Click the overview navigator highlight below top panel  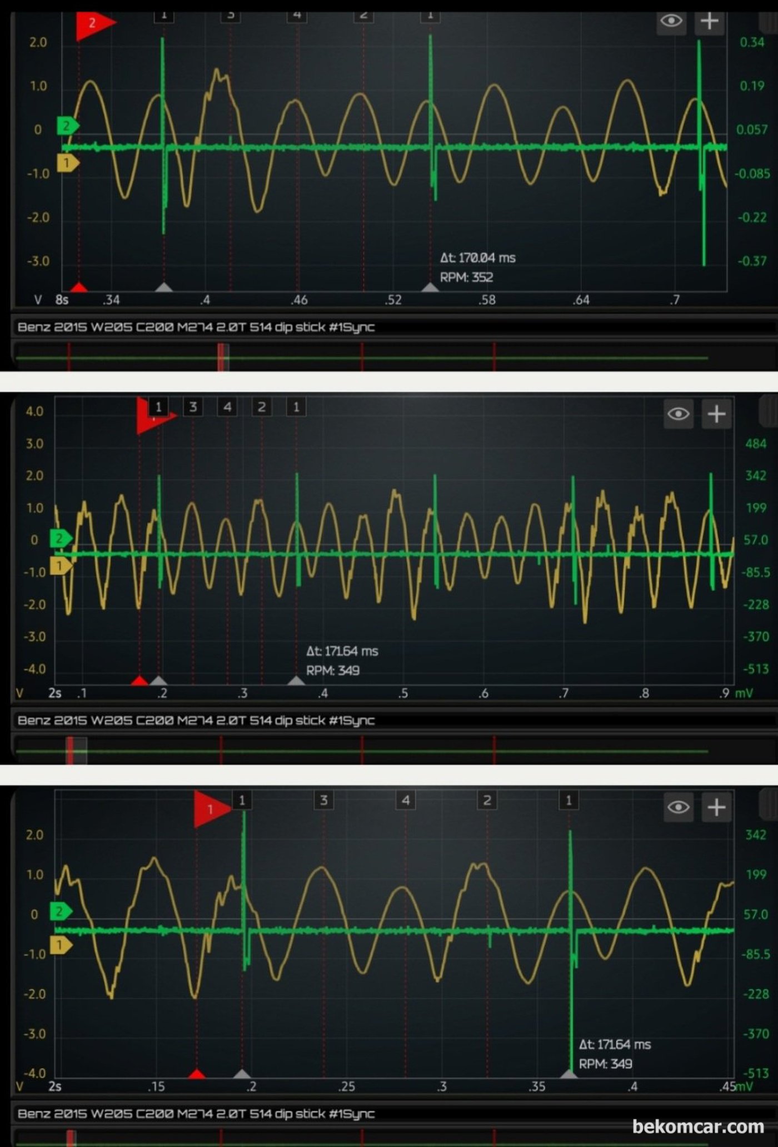pyautogui.click(x=223, y=357)
